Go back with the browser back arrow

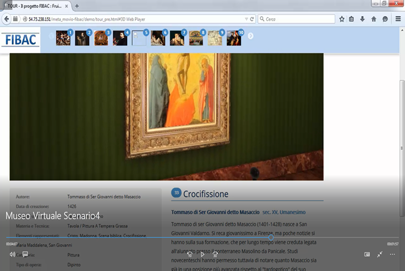(6, 19)
